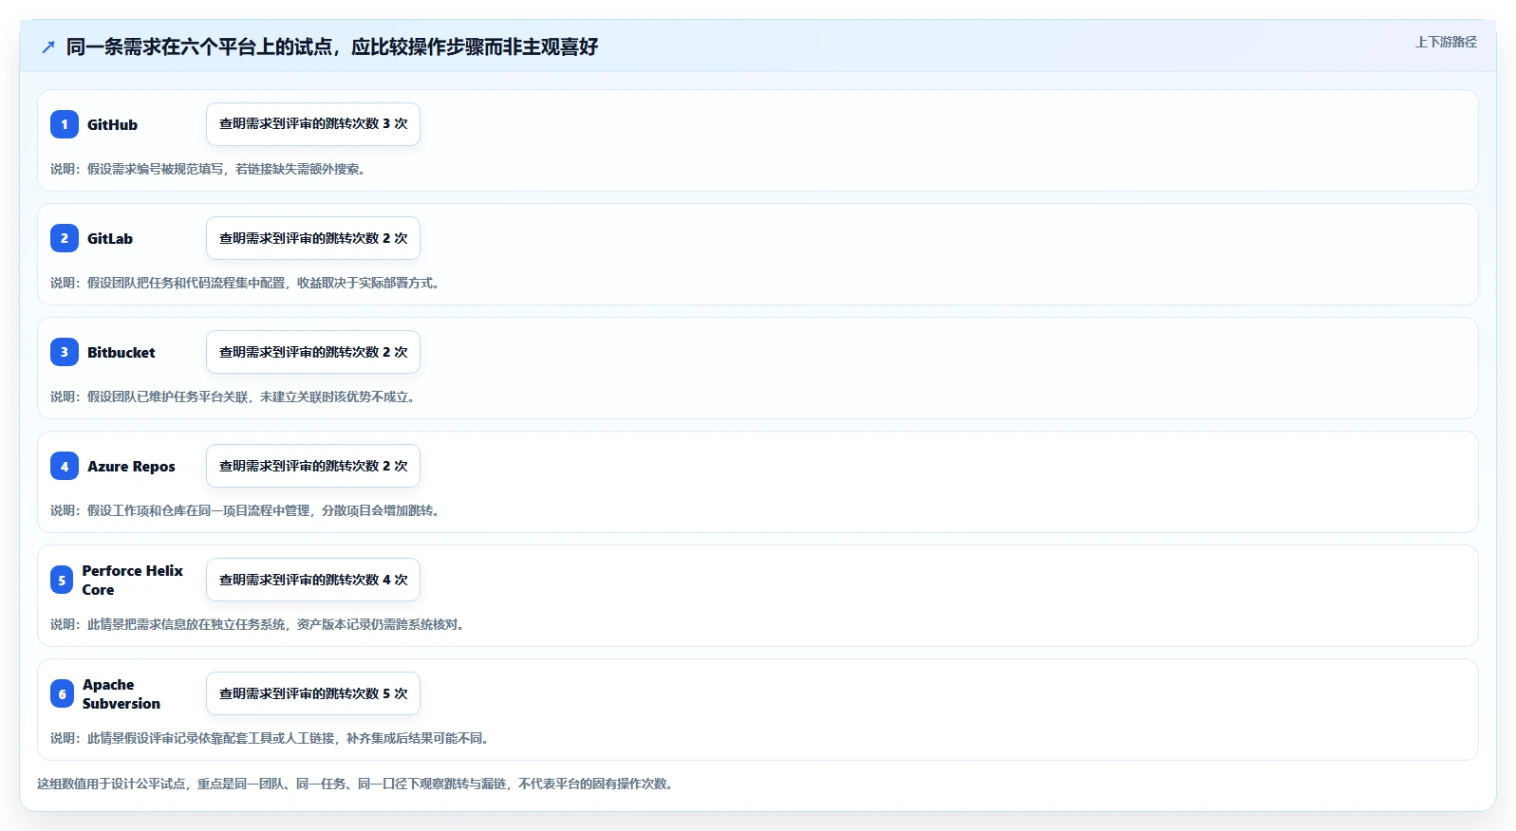Click the note 假设需求编号被规范填写
Screen dimensions: 1516x831
pyautogui.click(x=208, y=169)
